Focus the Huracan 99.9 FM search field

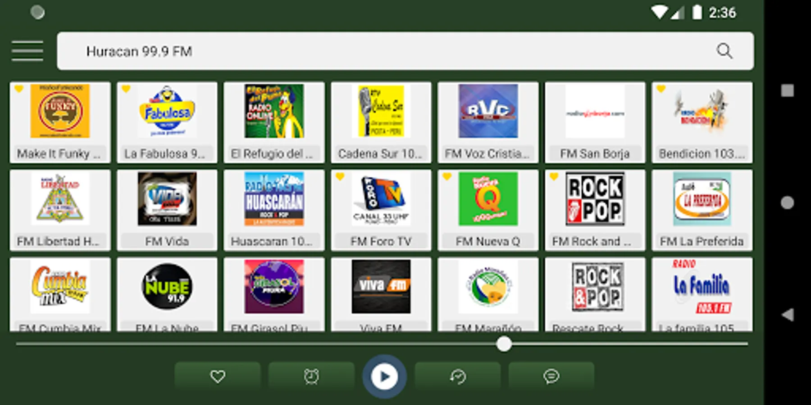pos(405,51)
